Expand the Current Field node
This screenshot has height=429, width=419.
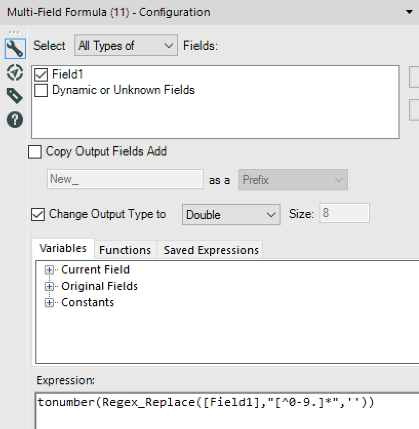pos(49,270)
